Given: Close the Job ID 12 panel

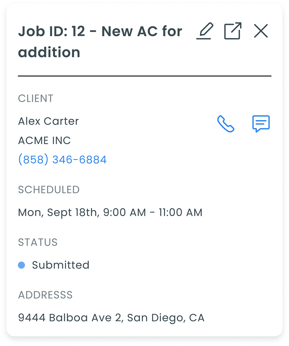Looking at the screenshot, I should point(261,31).
